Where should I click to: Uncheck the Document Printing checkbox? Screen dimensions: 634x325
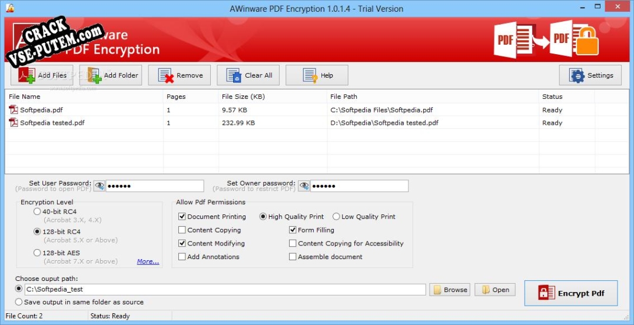coord(182,217)
